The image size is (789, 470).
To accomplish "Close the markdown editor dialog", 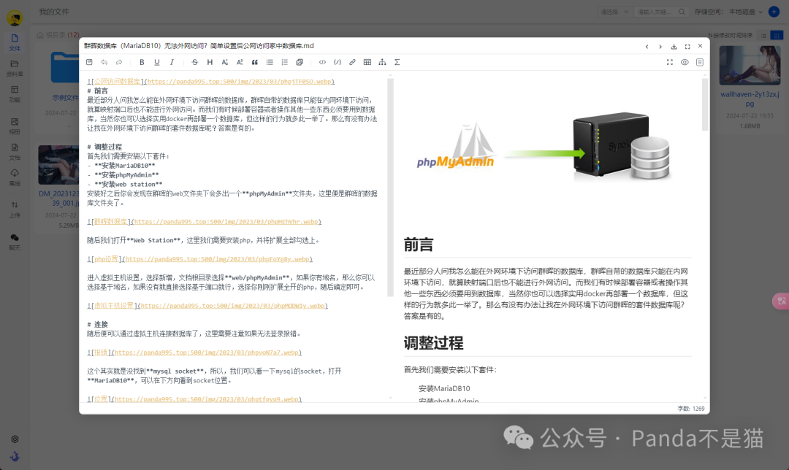I will click(700, 46).
